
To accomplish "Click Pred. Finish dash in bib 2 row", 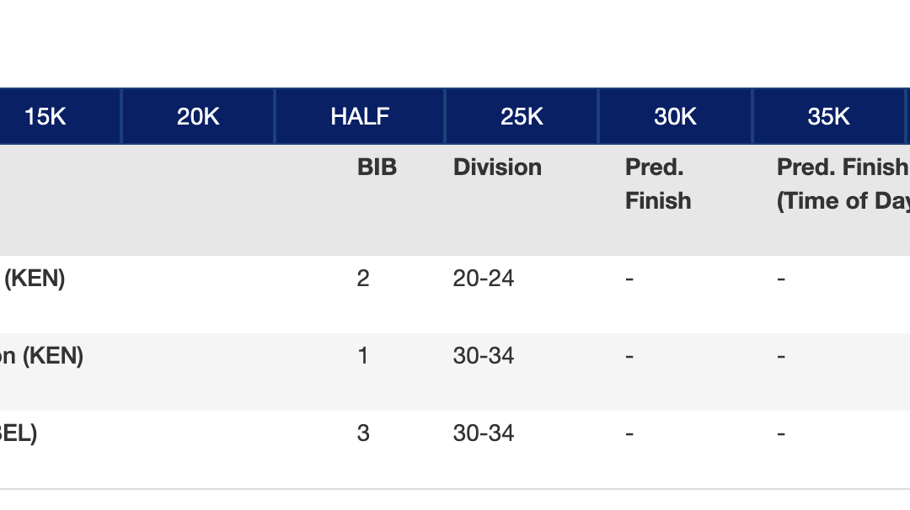I will coord(629,279).
